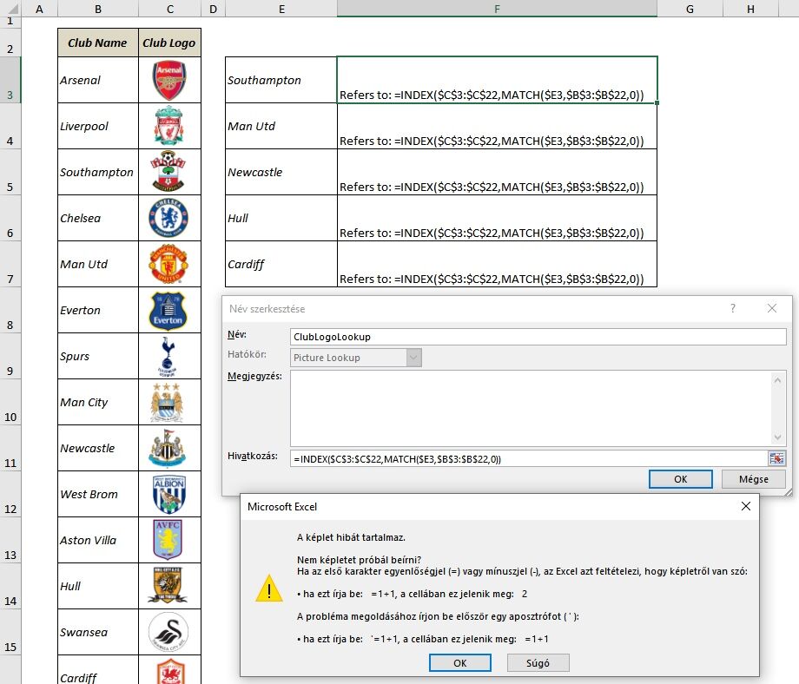Select column header F
This screenshot has width=799, height=684.
(x=497, y=9)
